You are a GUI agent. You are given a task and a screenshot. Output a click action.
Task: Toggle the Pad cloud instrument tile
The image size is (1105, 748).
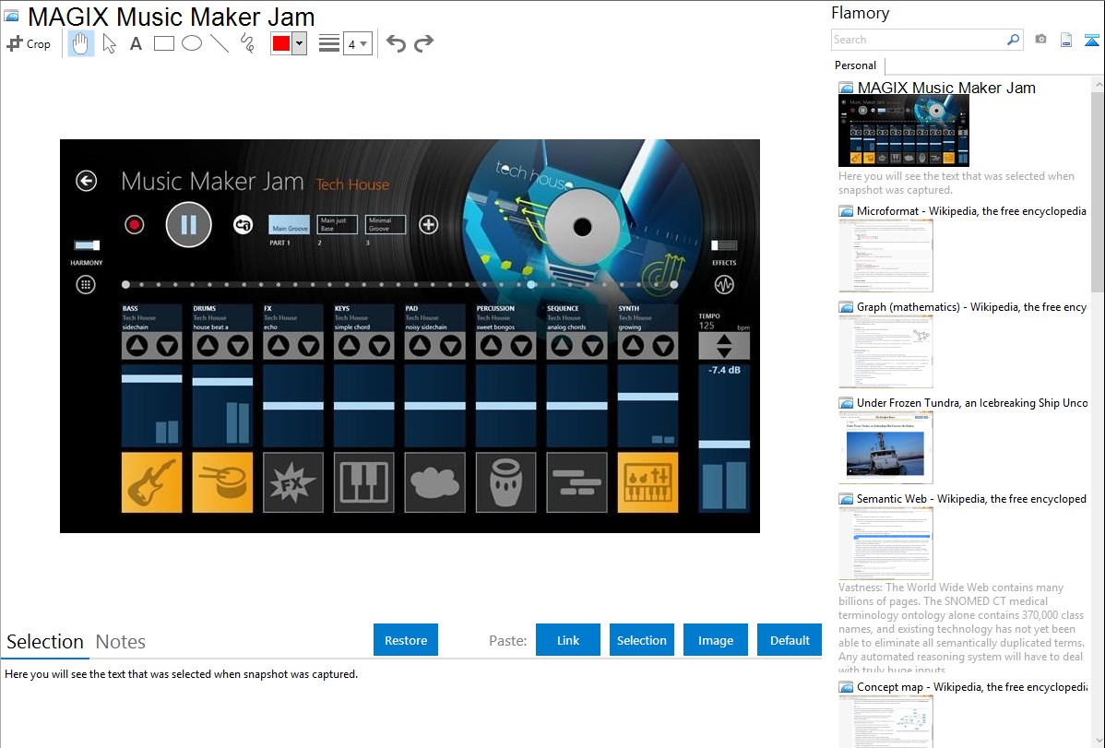click(434, 482)
